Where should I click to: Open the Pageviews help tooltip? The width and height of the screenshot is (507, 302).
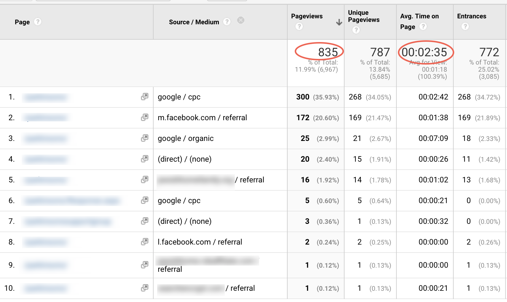point(299,26)
